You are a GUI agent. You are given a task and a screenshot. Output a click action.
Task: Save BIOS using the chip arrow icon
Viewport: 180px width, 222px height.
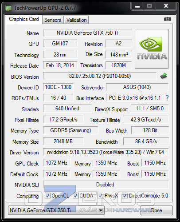tap(164, 76)
